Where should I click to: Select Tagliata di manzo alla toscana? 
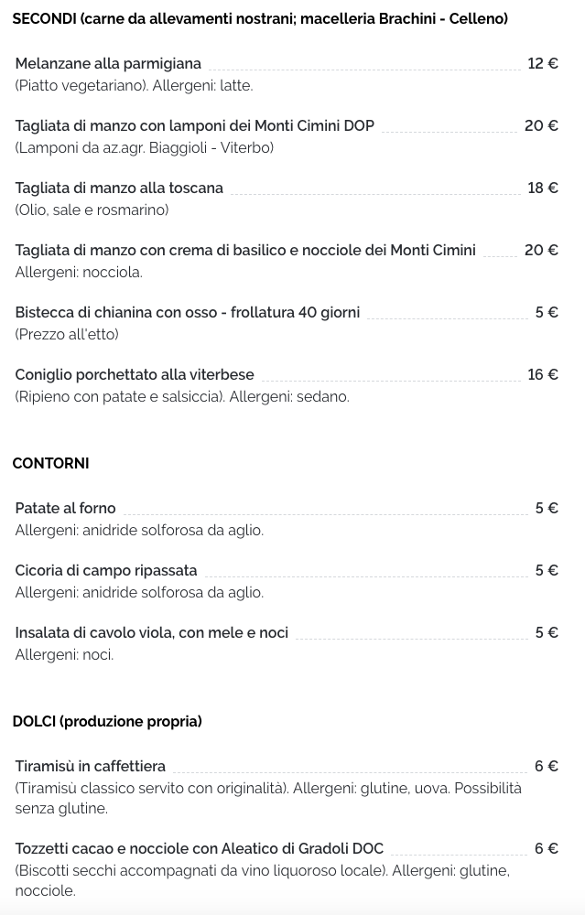click(119, 188)
